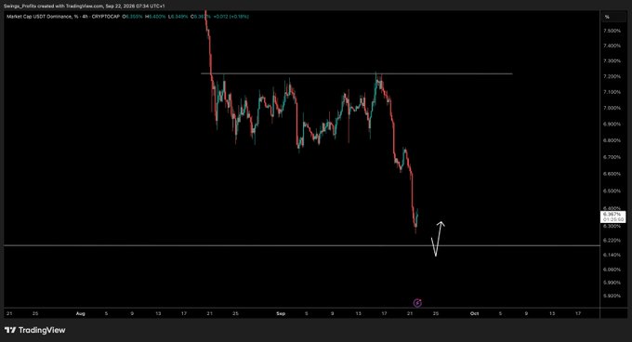Open the percent scale mode button
Image resolution: width=632 pixels, height=342 pixels.
pyautogui.click(x=607, y=17)
